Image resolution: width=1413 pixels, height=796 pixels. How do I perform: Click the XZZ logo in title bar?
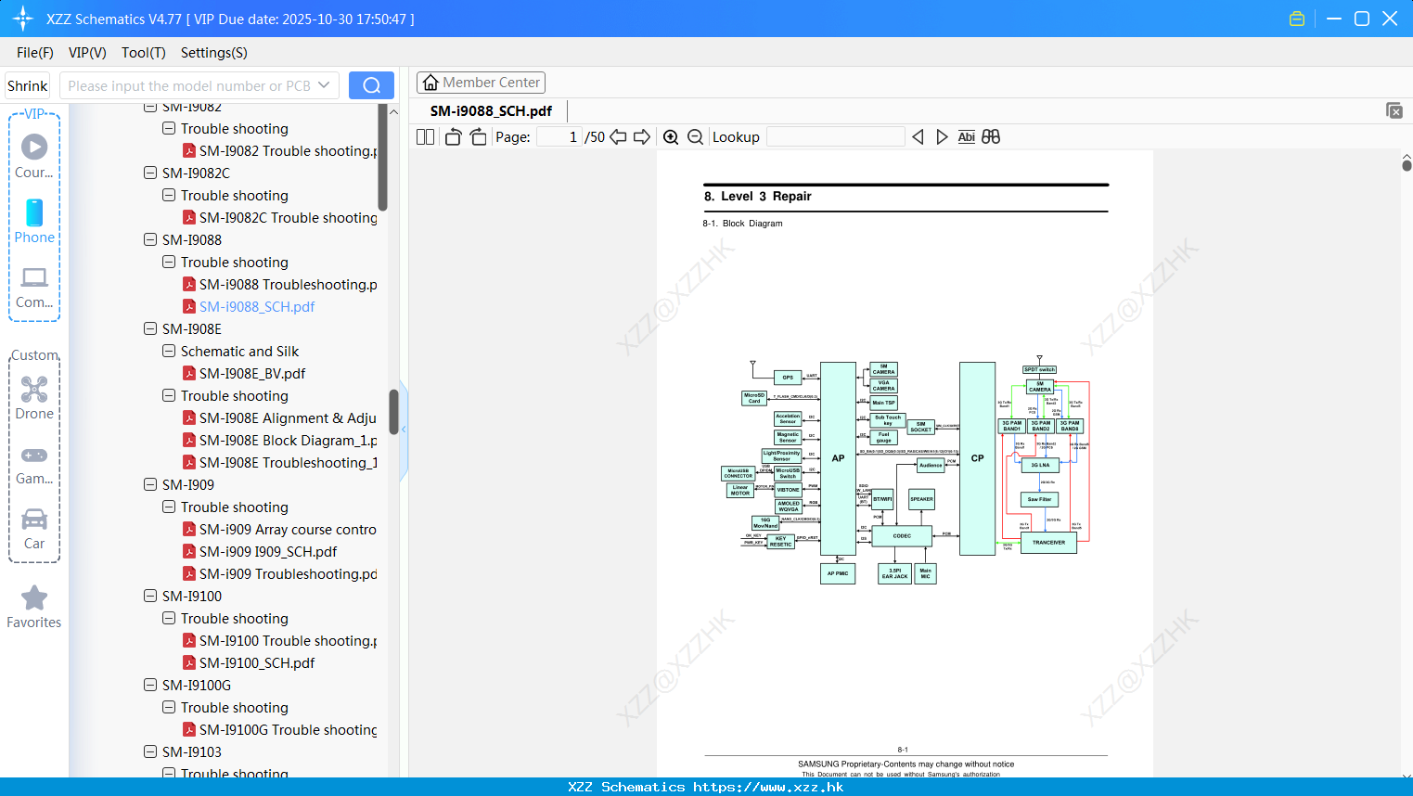tap(23, 19)
